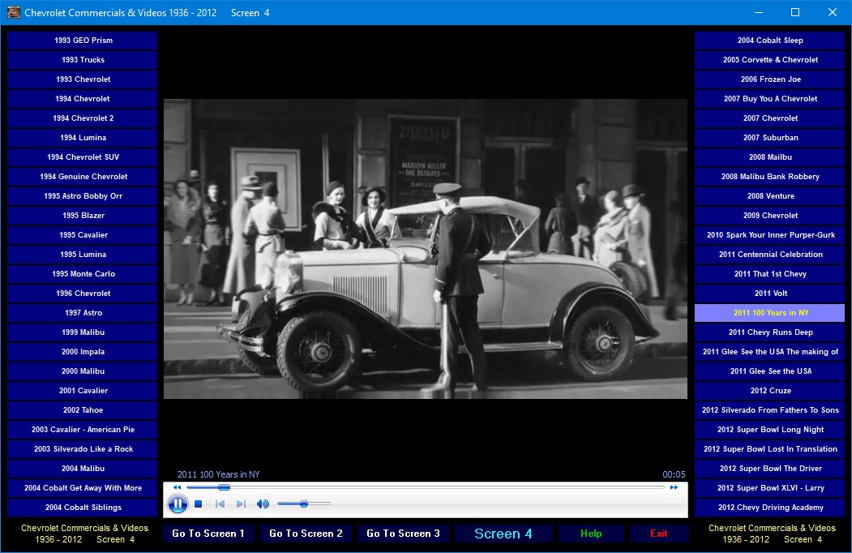The width and height of the screenshot is (852, 553).
Task: Select the 2001 Cavalier commercial
Action: point(83,390)
